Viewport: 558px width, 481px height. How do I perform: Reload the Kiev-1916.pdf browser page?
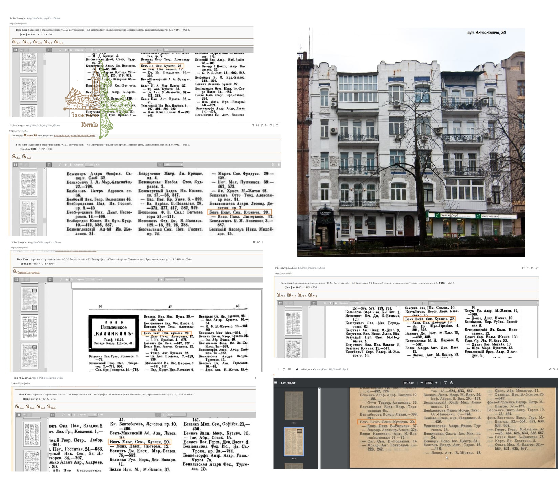pyautogui.click(x=284, y=369)
